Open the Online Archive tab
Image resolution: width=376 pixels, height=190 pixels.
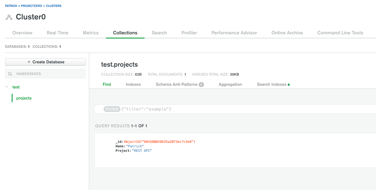[x=287, y=33]
